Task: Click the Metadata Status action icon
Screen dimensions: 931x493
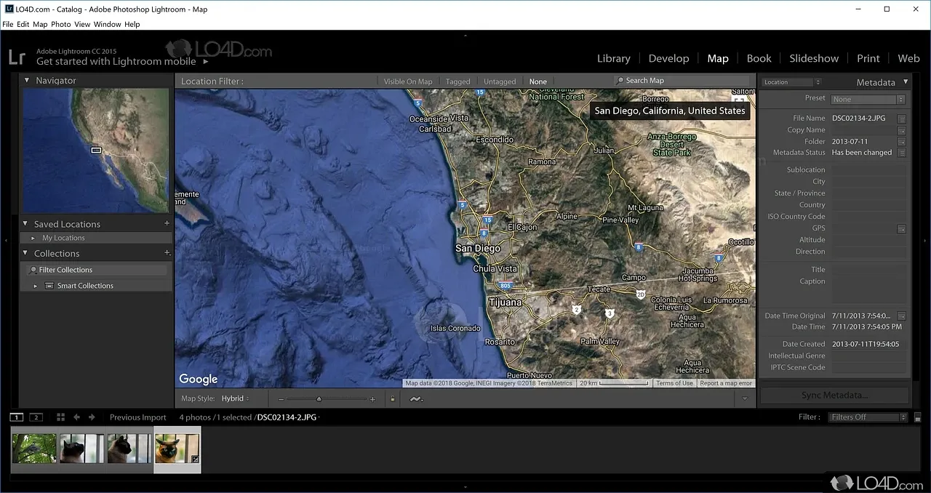Action: pyautogui.click(x=902, y=153)
